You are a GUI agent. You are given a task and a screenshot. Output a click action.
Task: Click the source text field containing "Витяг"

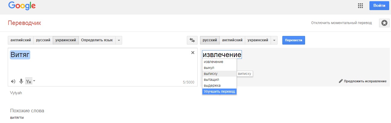102,65
